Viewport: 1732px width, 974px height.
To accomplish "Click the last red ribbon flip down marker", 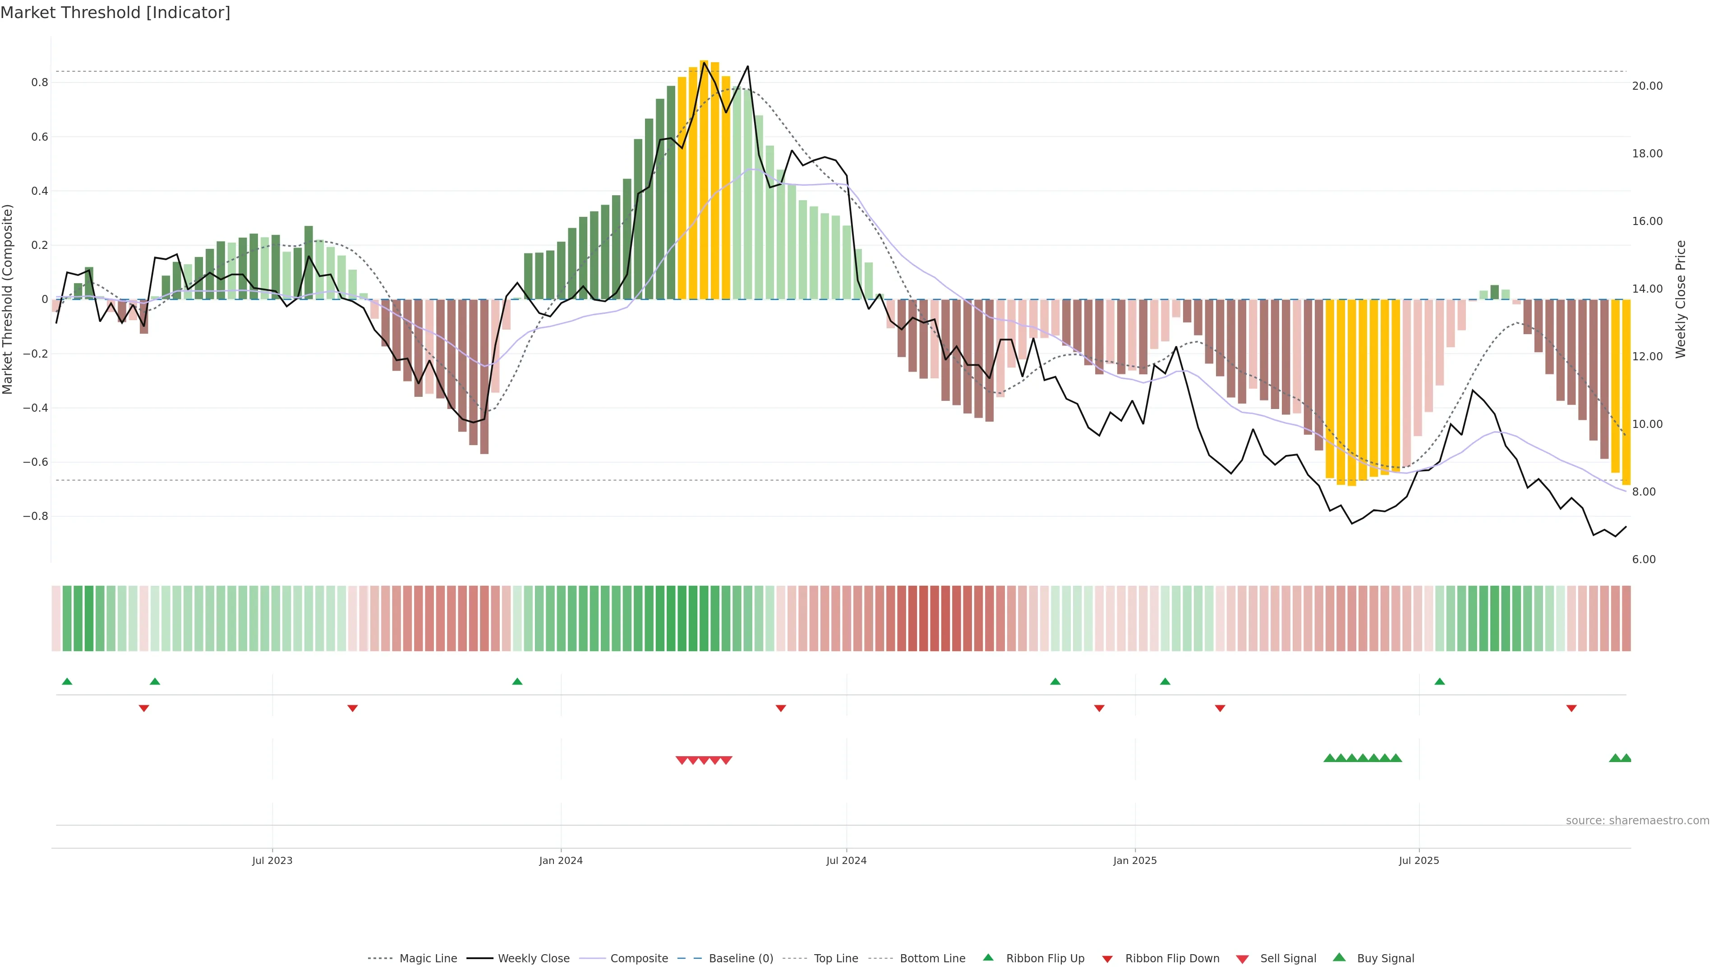I will 1571,708.
